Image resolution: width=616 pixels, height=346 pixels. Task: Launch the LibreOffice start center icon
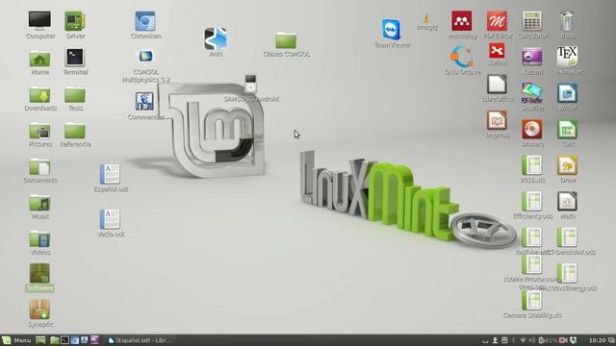tap(497, 85)
